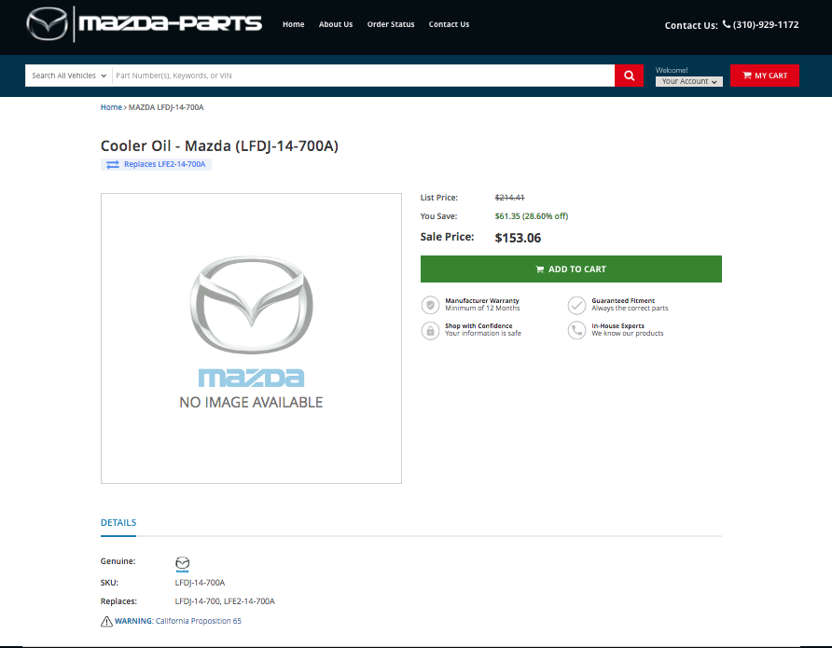Select the DETAILS tab
This screenshot has width=832, height=648.
tap(118, 523)
